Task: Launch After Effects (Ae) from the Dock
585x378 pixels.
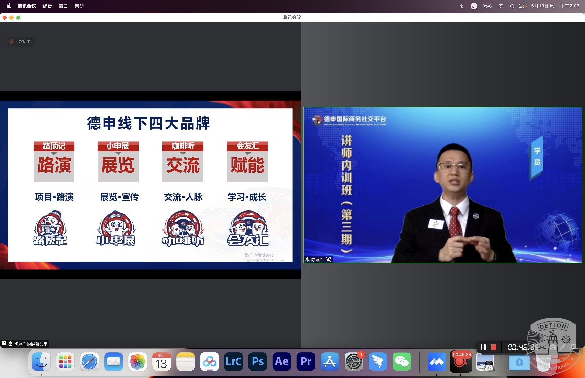Action: (x=282, y=362)
